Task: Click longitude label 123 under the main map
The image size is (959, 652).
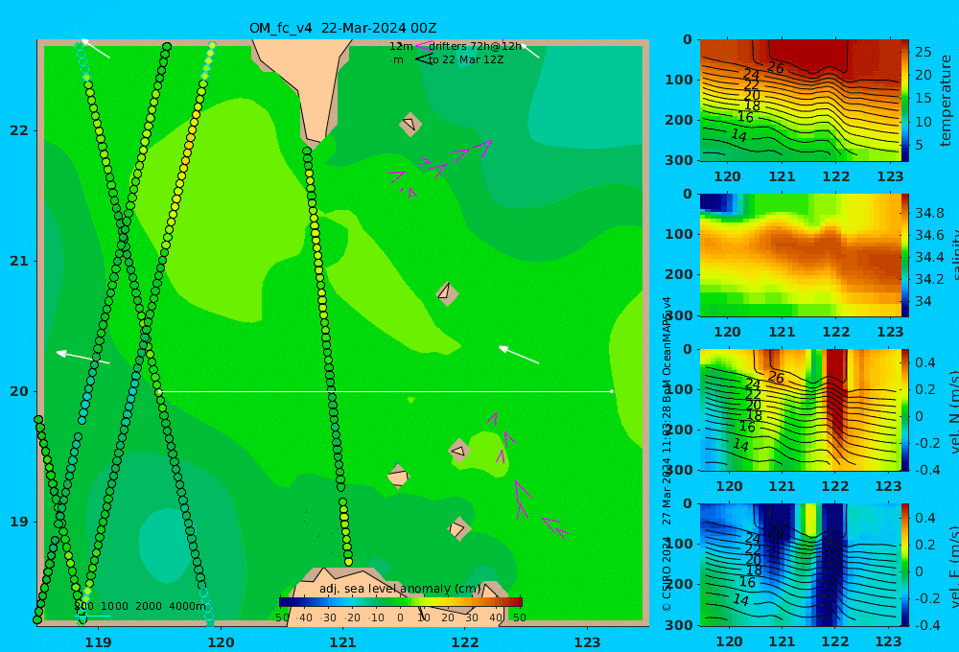Action: point(588,642)
